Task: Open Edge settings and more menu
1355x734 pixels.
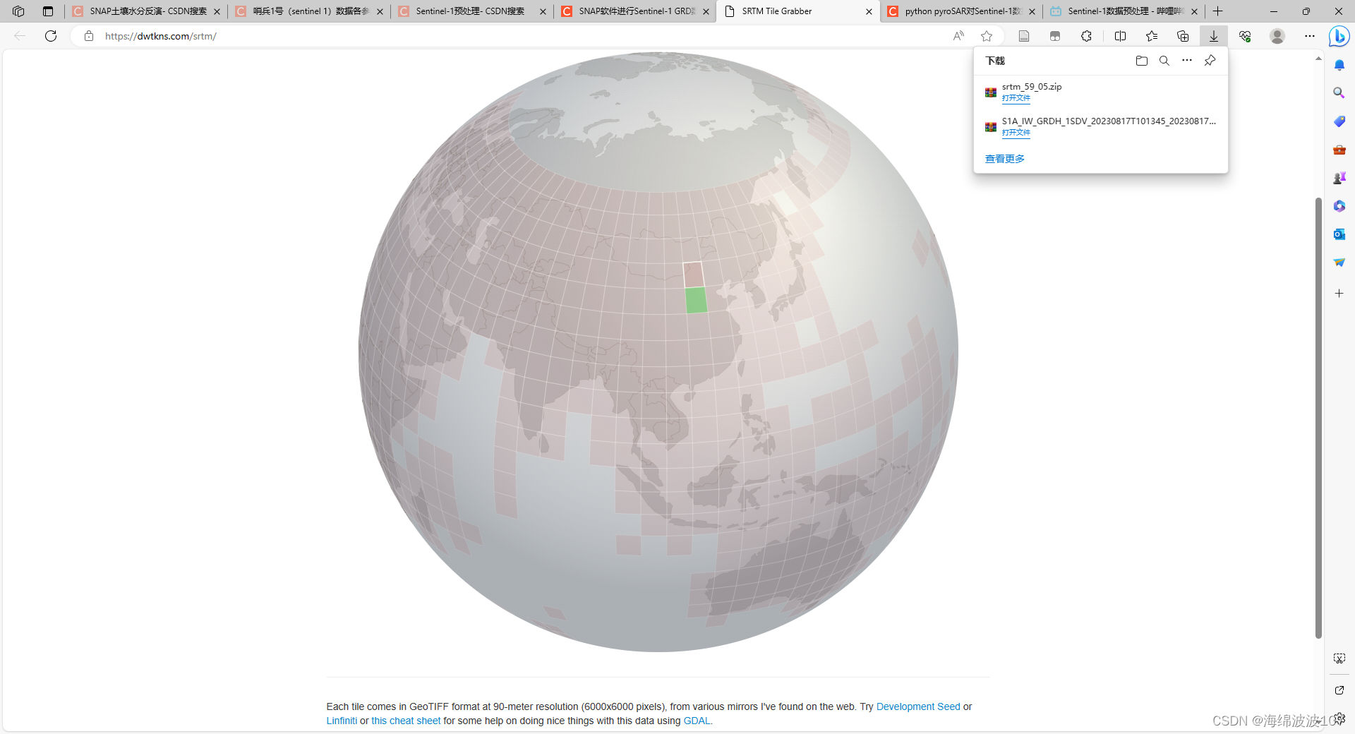Action: click(1310, 36)
